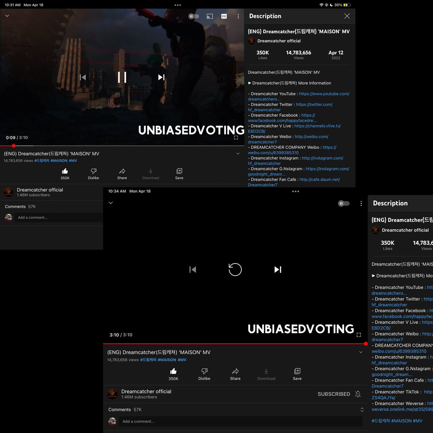The height and width of the screenshot is (433, 433).
Task: Open the weibo.com/u/6399385310 link in top description
Action: pos(273,153)
